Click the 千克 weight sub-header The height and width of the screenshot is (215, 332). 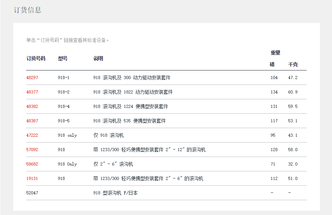[x=293, y=64]
